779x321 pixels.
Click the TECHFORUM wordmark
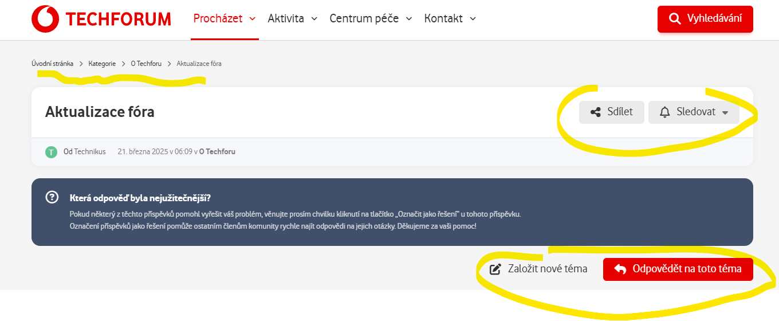118,19
